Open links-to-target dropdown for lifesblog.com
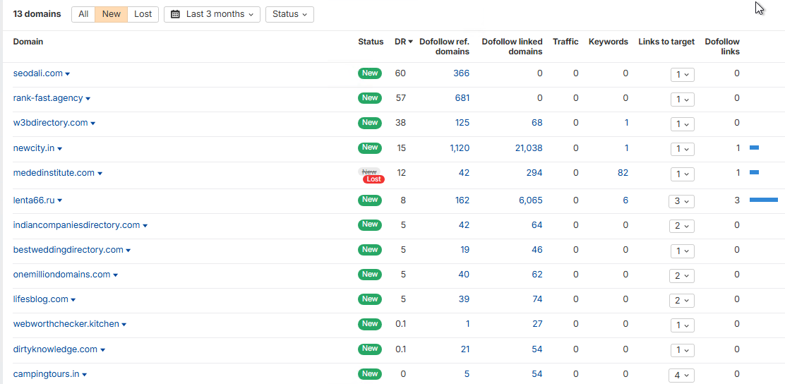 click(x=681, y=301)
